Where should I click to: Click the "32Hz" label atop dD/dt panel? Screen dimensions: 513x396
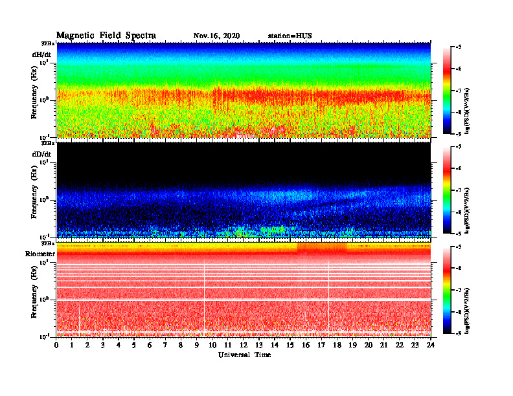tap(48, 143)
